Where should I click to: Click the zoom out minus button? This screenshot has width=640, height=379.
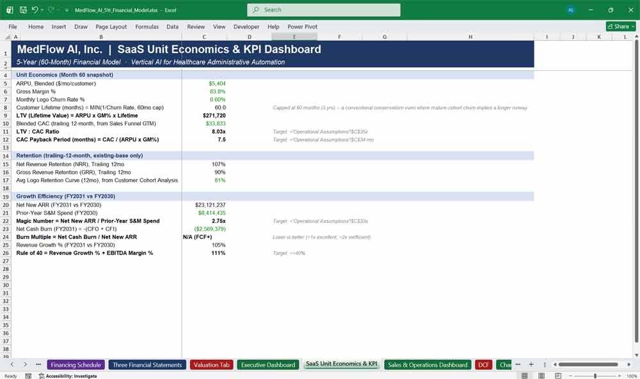[x=571, y=376]
